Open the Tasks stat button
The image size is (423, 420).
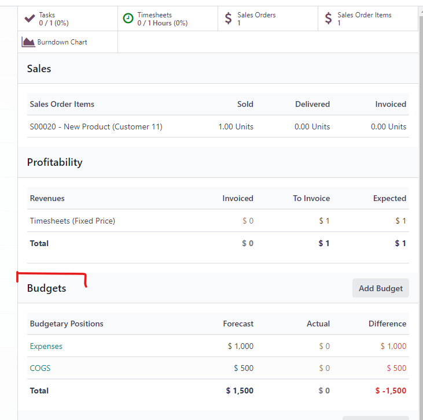tap(68, 18)
